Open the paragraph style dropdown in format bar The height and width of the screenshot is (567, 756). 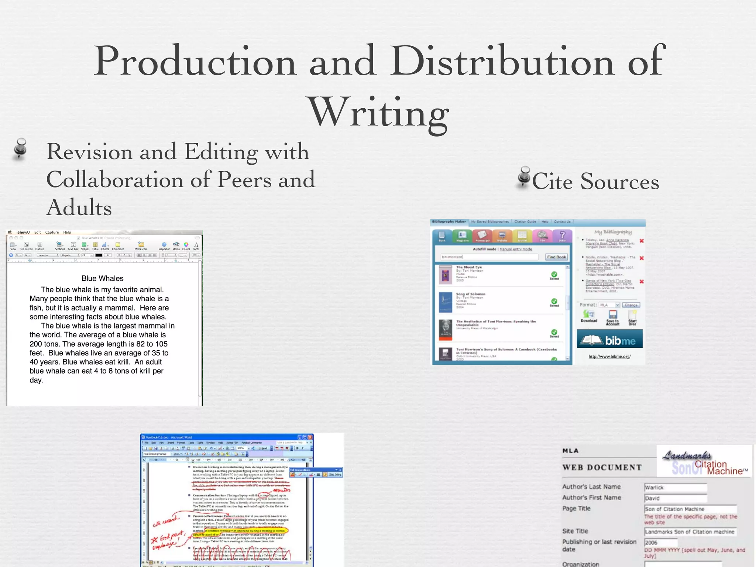click(18, 255)
